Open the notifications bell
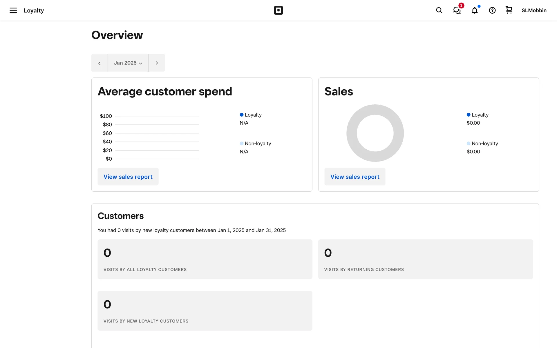Viewport: 557px width, 348px height. [475, 10]
